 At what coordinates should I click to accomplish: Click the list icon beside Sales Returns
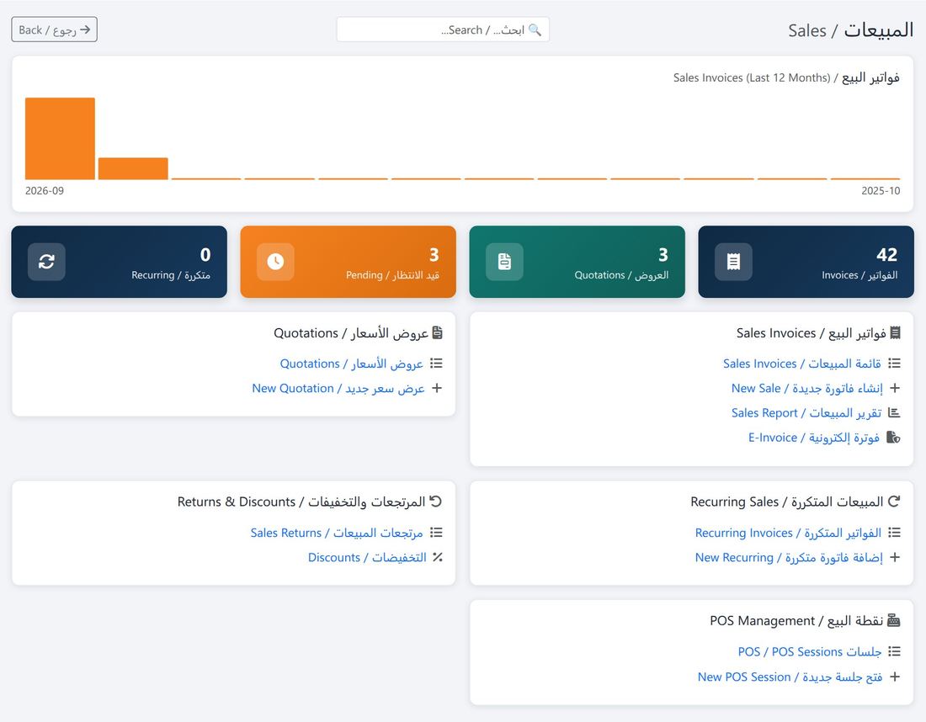(436, 533)
